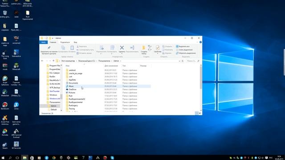This screenshot has width=285, height=160.
Task: Open the Bandicam desktop shortcut
Action: tap(5, 106)
